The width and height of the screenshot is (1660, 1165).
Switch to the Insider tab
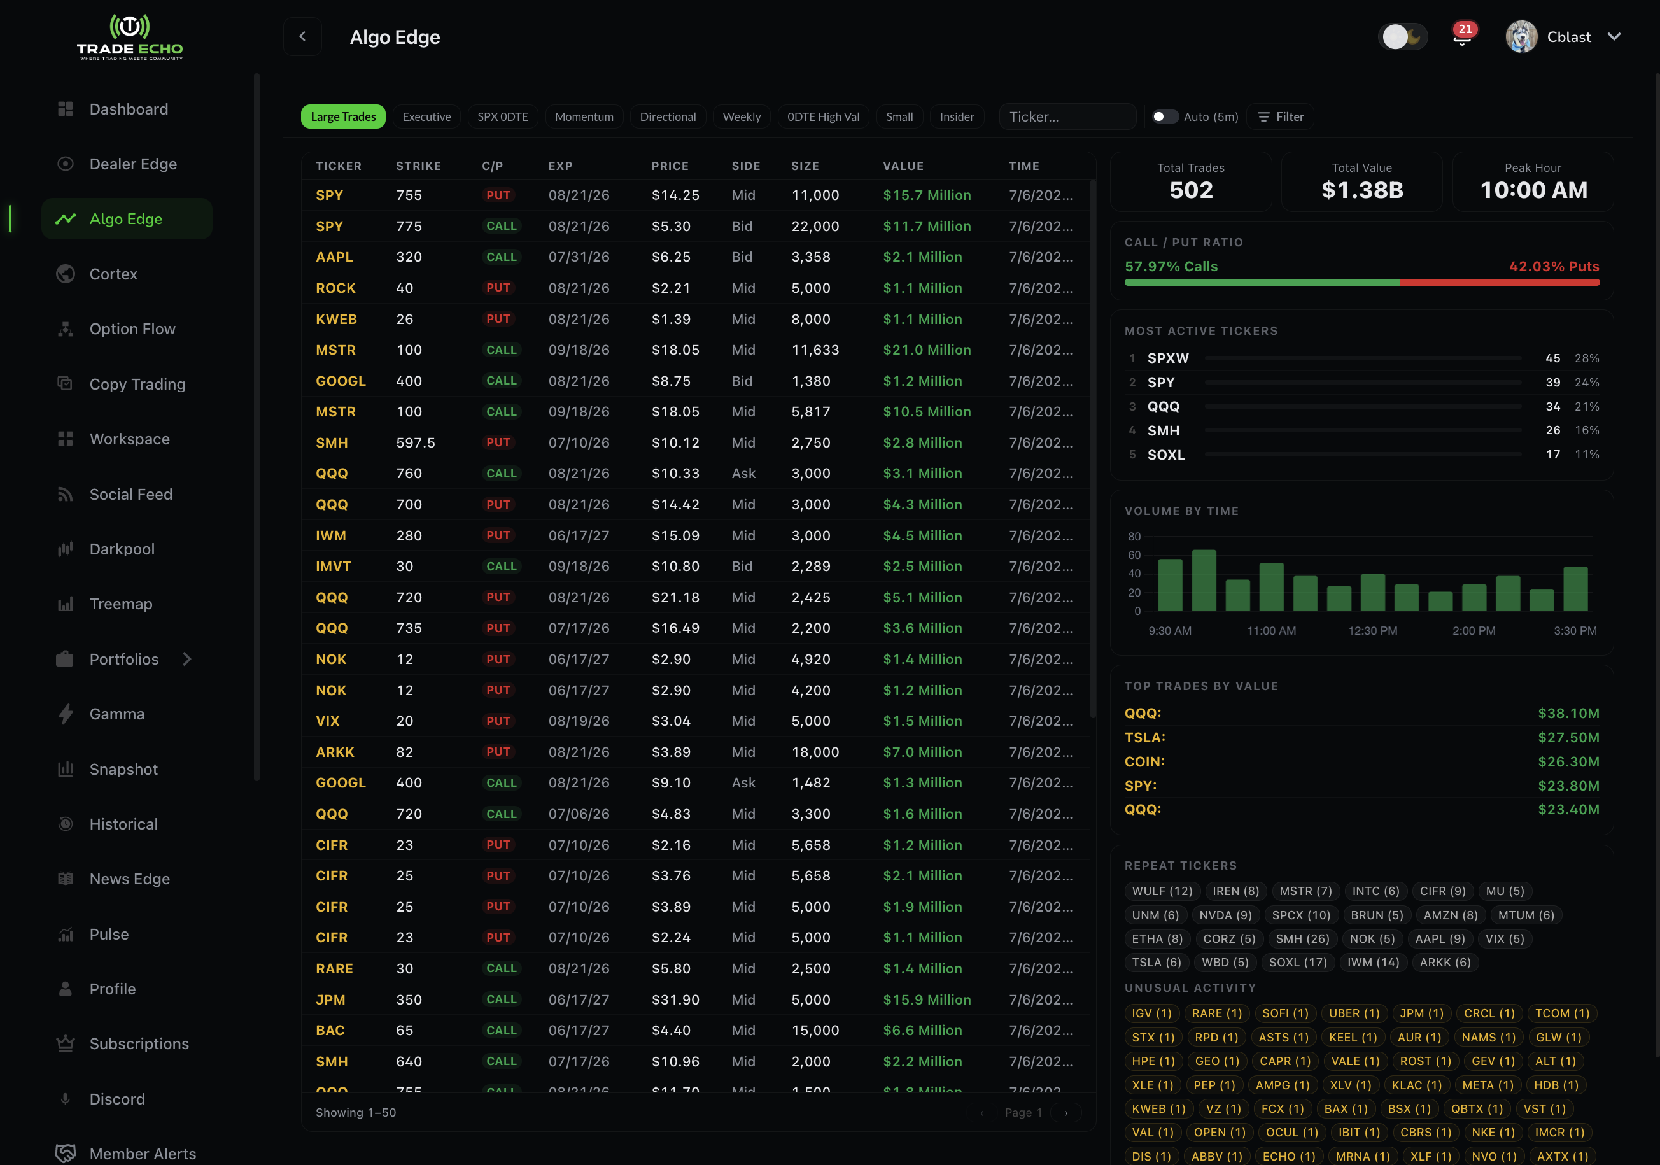point(957,117)
